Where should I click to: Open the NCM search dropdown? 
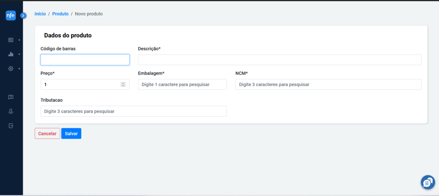pos(328,84)
